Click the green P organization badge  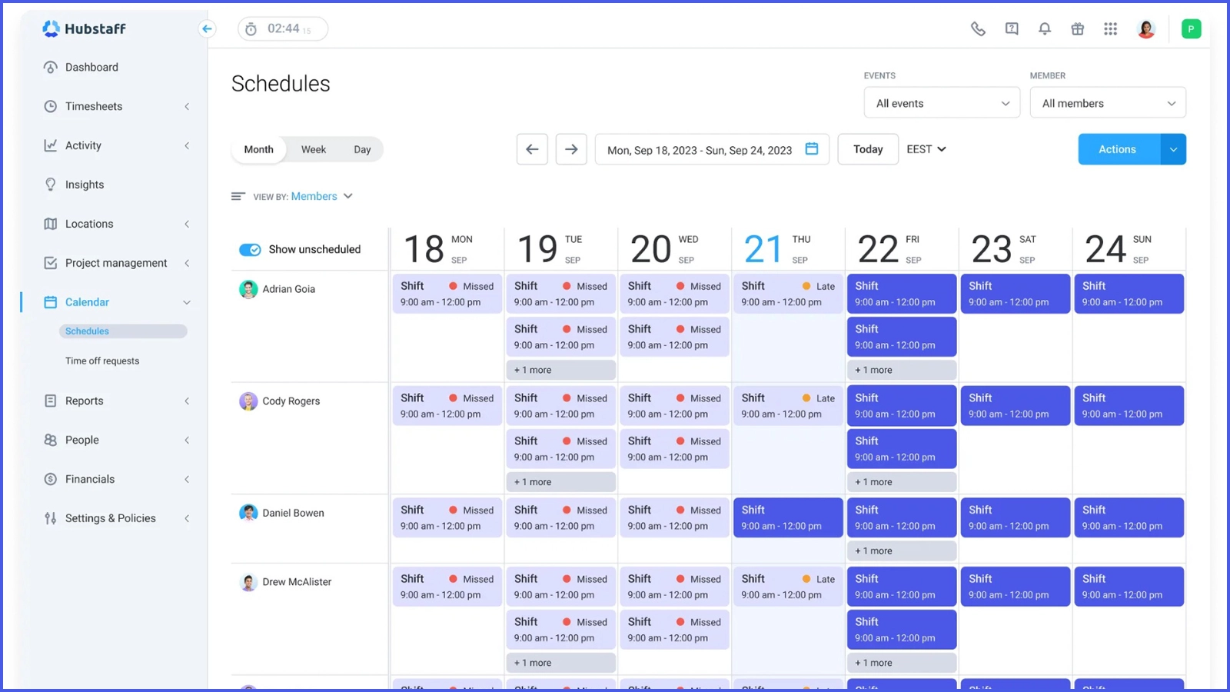tap(1191, 29)
